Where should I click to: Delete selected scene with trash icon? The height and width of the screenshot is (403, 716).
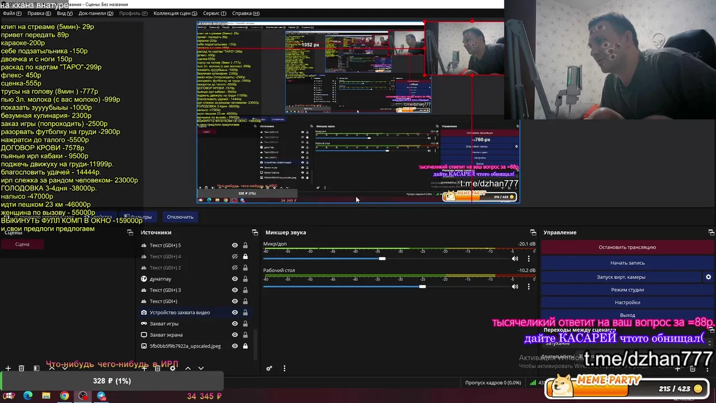[x=21, y=368]
